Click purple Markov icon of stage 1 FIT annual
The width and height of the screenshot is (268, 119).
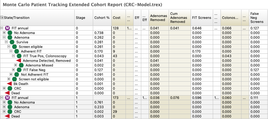pos(7,98)
